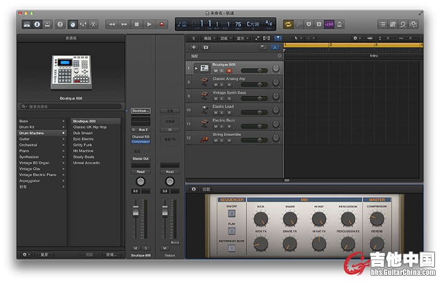Click the Stop transport button
Image resolution: width=440 pixels, height=282 pixels.
136,25
